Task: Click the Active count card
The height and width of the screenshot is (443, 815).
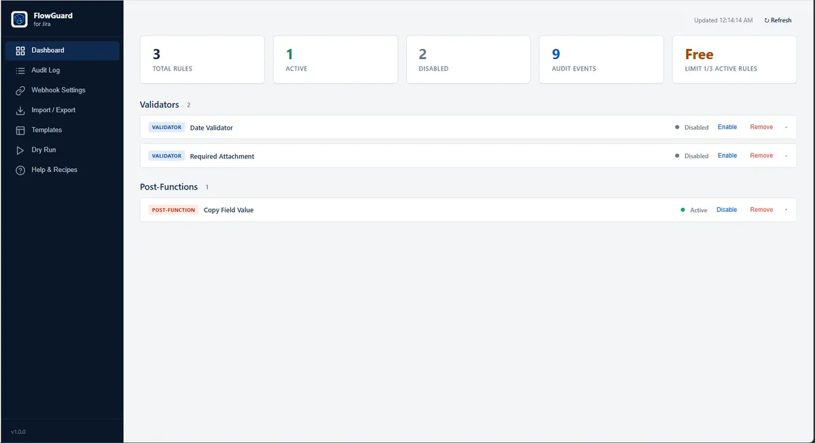Action: [336, 60]
